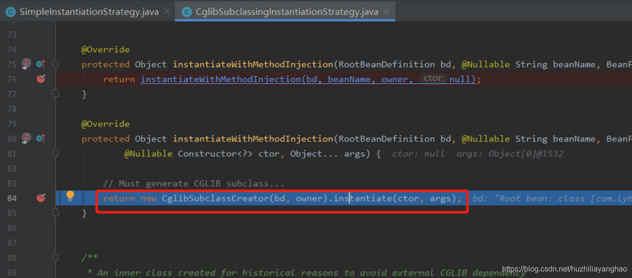Toggle the method breakpoint on line 80
Screen dimensions: 632x278
[x=27, y=138]
